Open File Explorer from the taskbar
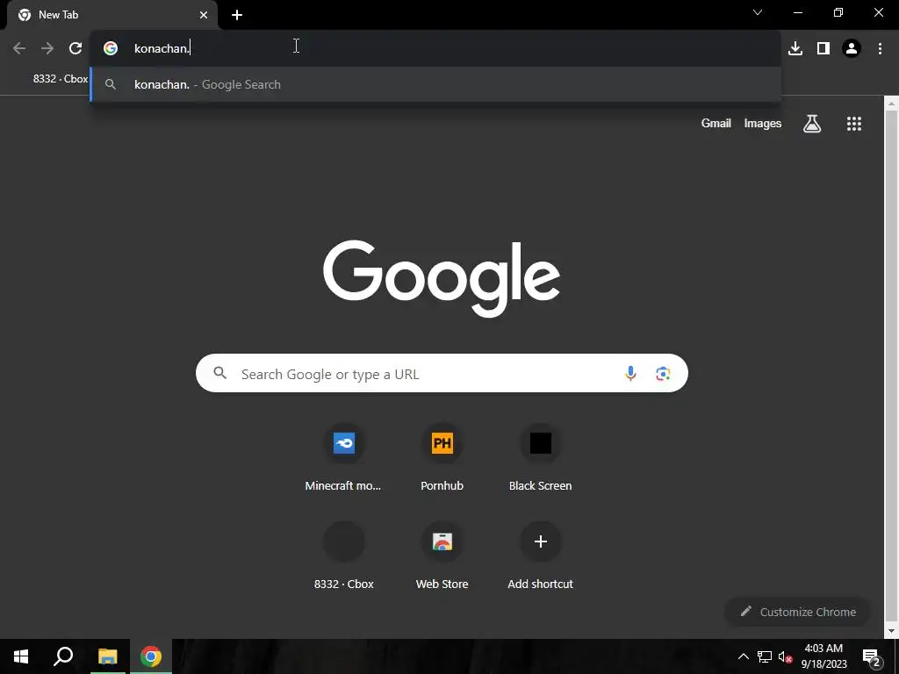This screenshot has height=674, width=899. [107, 656]
